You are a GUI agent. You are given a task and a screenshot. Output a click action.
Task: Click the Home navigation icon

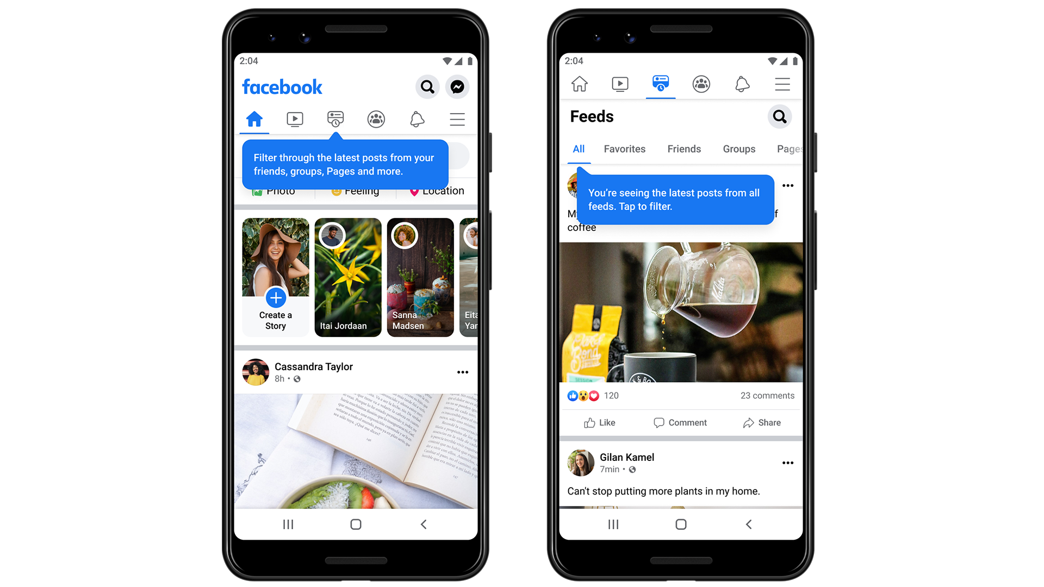coord(254,118)
